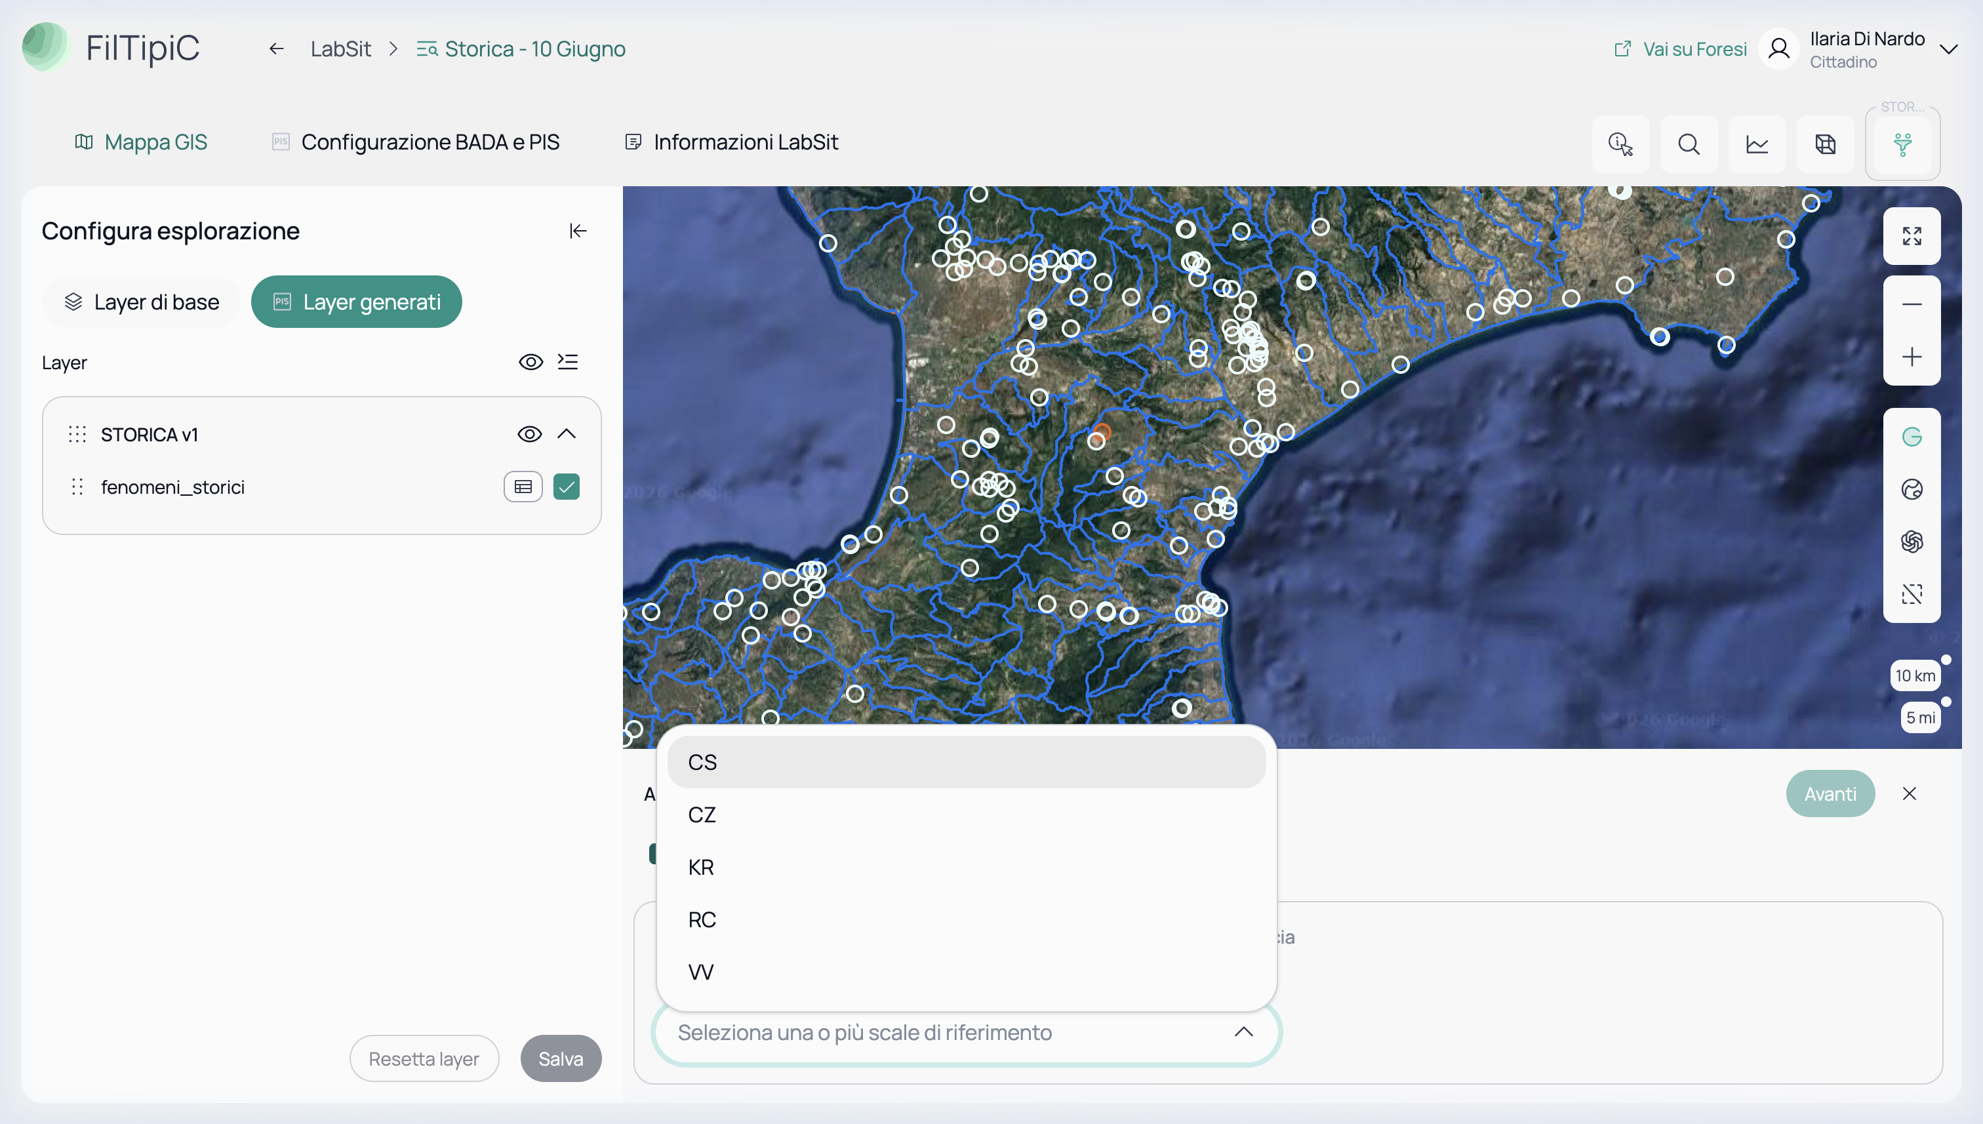1983x1124 pixels.
Task: Enter fullscreen map view
Action: (1912, 235)
